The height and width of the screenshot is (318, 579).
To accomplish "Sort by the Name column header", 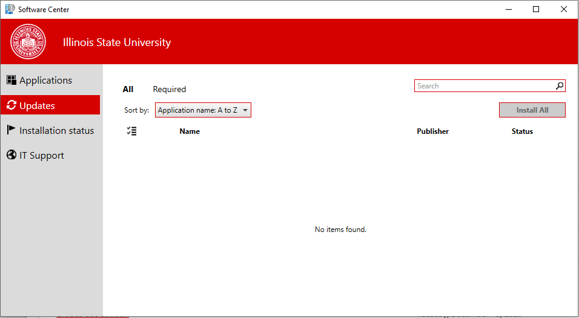I will point(190,131).
